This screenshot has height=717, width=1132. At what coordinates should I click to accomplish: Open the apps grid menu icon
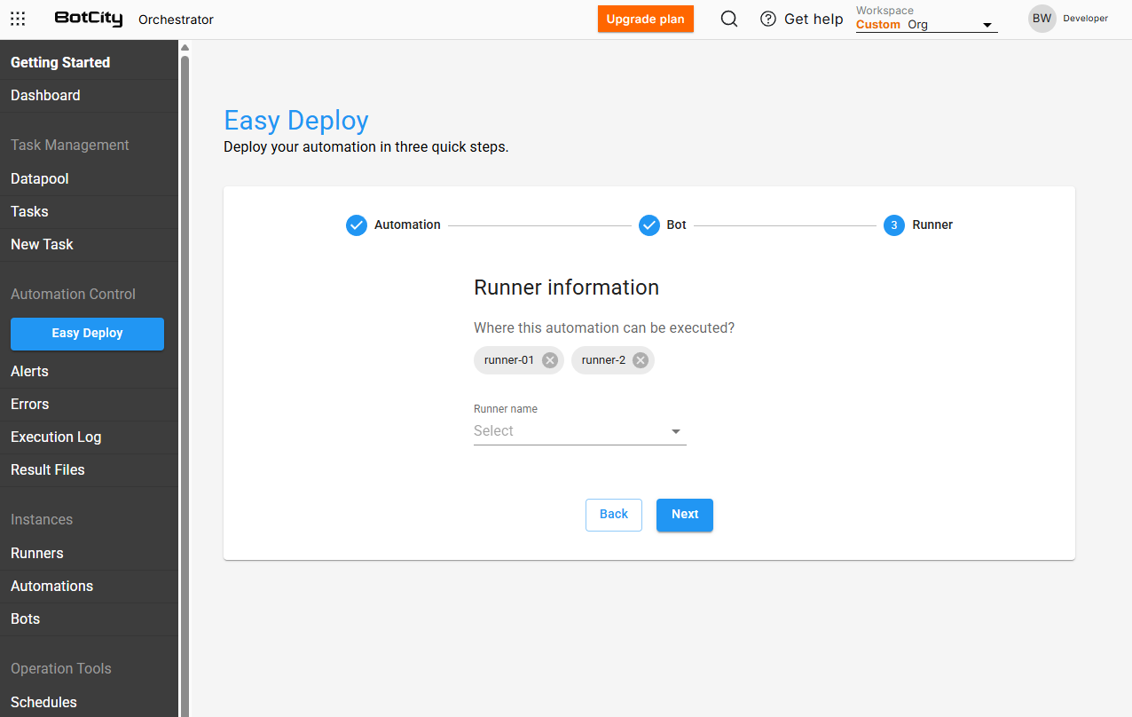(x=18, y=19)
